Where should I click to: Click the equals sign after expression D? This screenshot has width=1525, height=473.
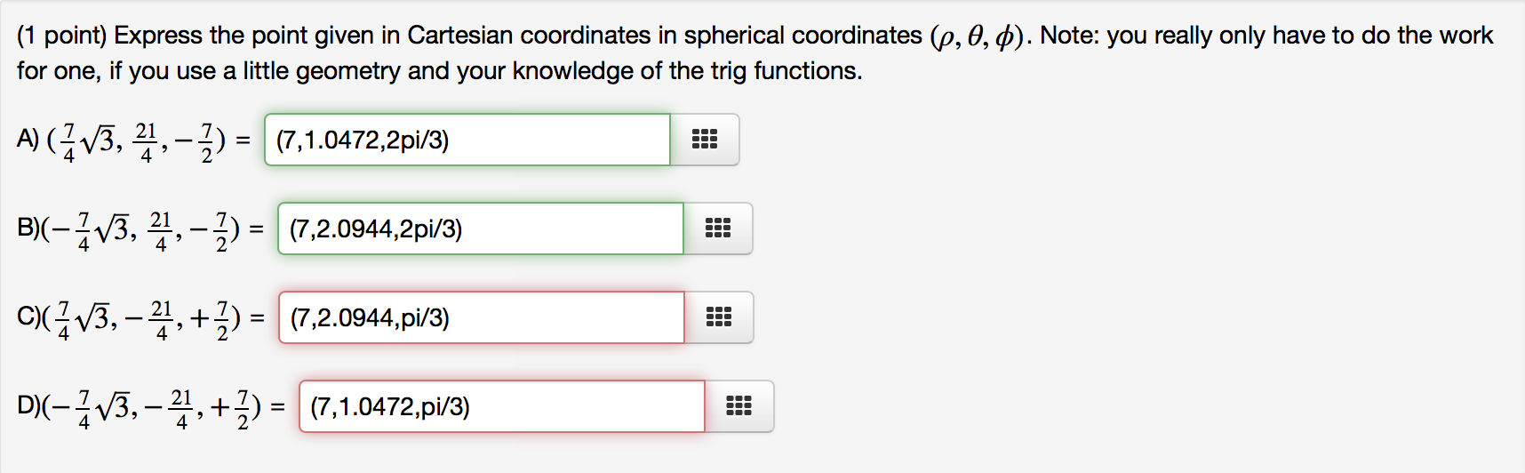(278, 407)
